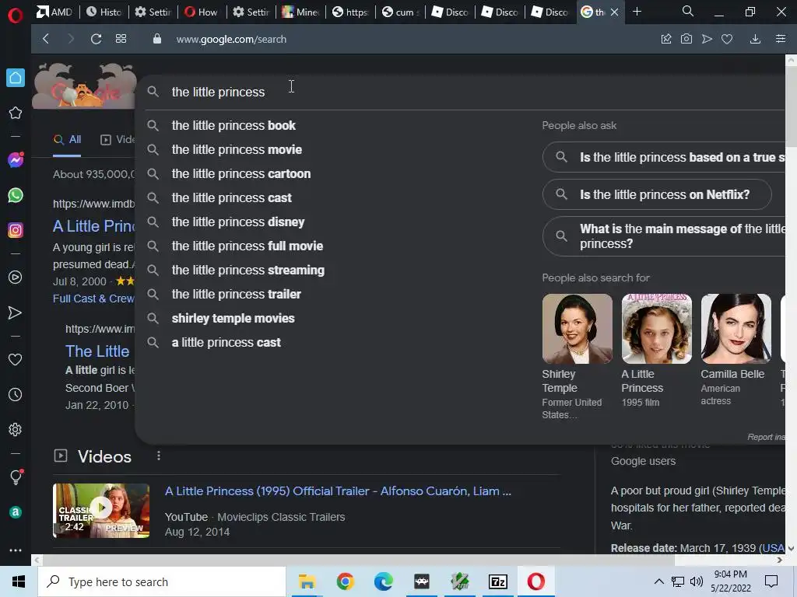Open the Opera menu logo
The height and width of the screenshot is (597, 797).
(16, 16)
